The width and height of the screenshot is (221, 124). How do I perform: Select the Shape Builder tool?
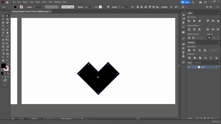[x=3, y=43]
